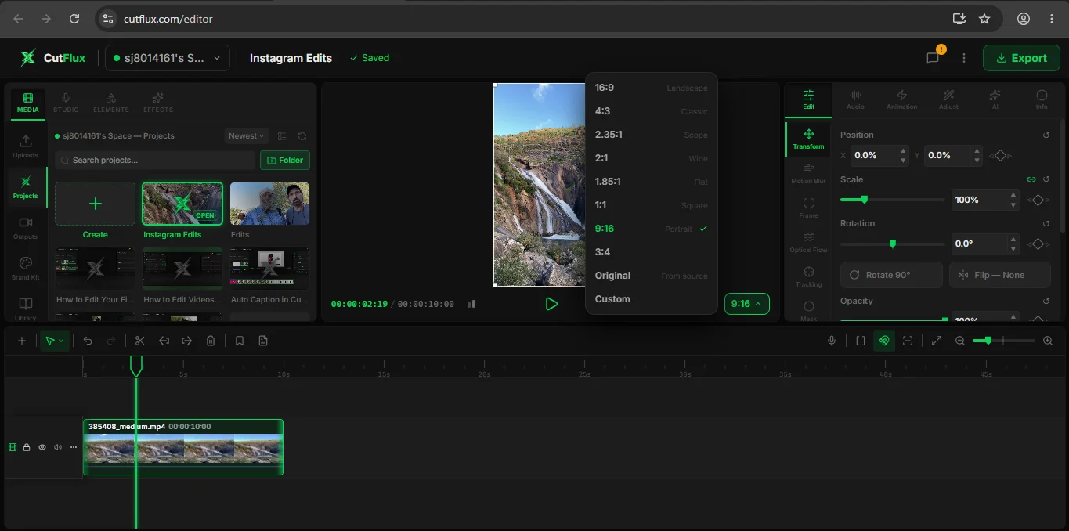Mute the video track audio
Viewport: 1069px width, 531px height.
coord(58,447)
